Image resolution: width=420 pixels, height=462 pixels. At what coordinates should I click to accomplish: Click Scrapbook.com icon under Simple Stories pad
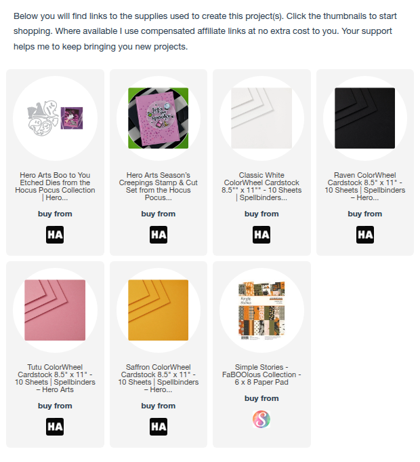click(x=261, y=420)
